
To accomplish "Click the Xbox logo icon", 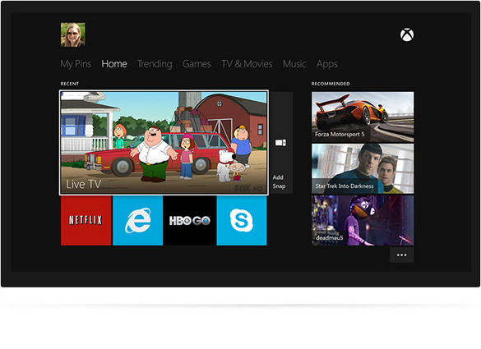I will coord(407,35).
